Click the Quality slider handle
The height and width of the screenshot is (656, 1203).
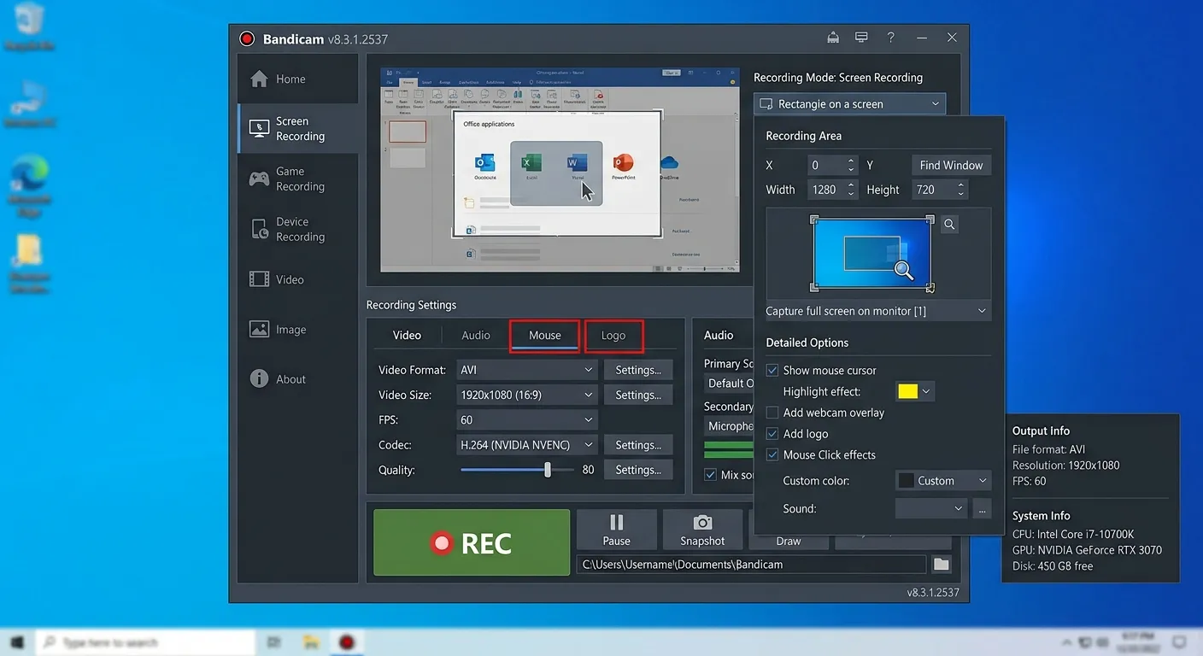click(548, 470)
